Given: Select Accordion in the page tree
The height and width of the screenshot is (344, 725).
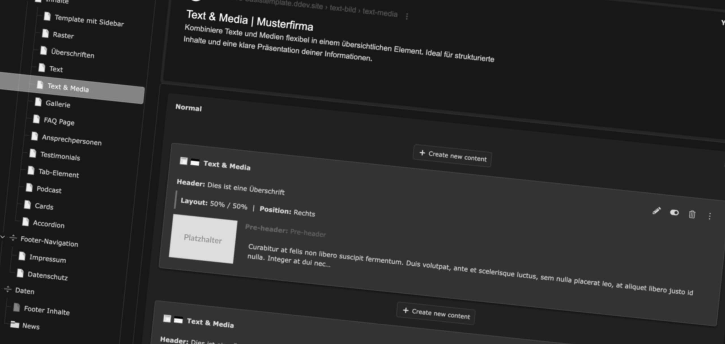Looking at the screenshot, I should (x=48, y=224).
